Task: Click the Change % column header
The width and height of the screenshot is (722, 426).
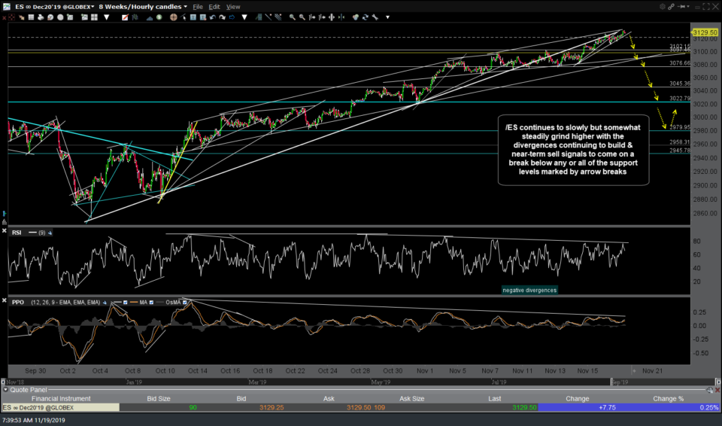Action: 668,399
